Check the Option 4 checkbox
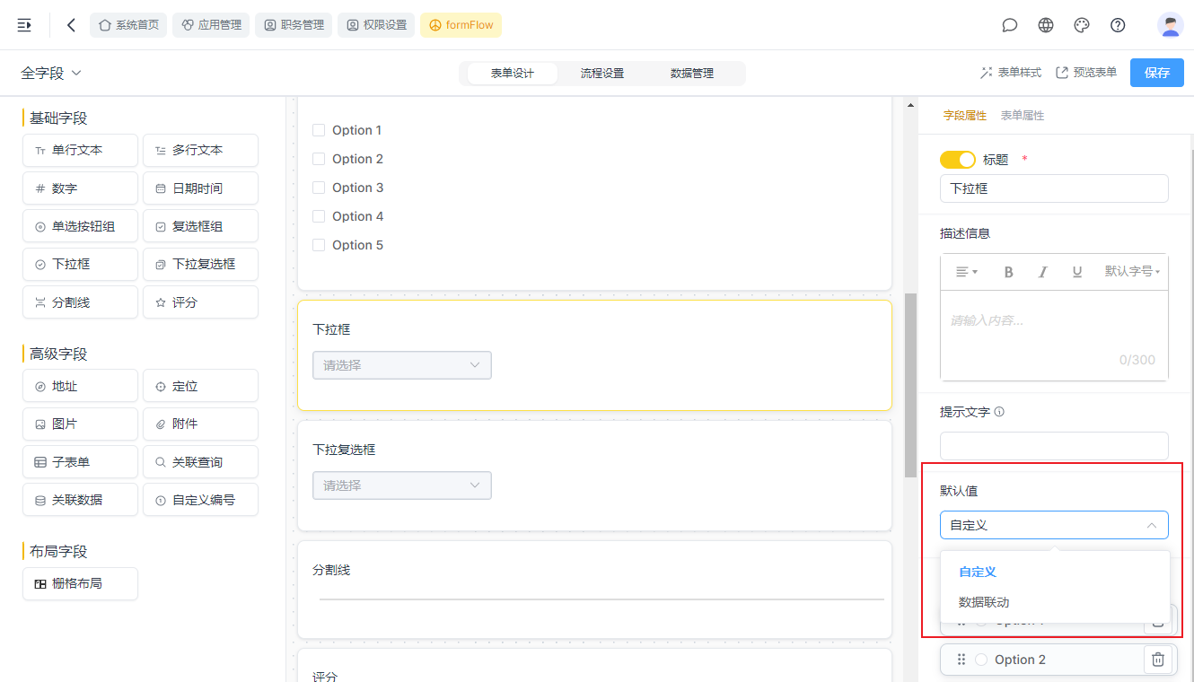This screenshot has height=682, width=1194. click(319, 216)
